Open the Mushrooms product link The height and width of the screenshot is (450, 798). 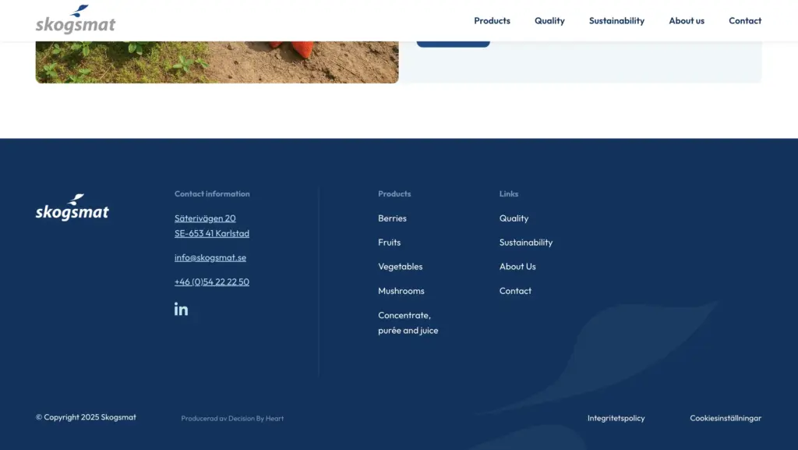[401, 291]
